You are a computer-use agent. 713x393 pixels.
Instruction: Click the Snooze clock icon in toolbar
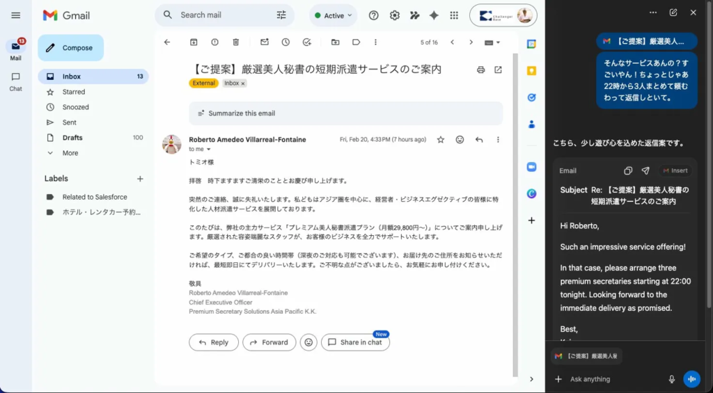point(285,42)
